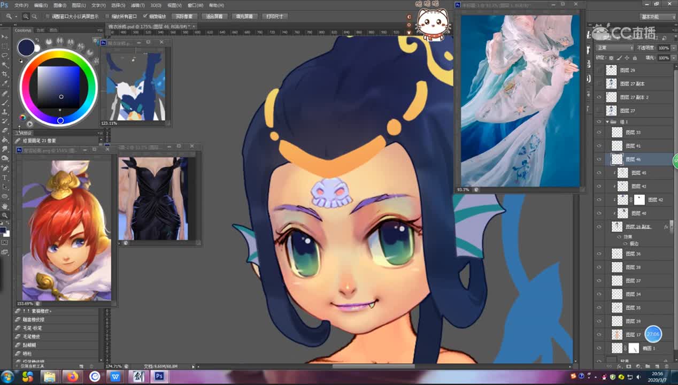Toggle lock image pixels brush icon

(x=619, y=58)
